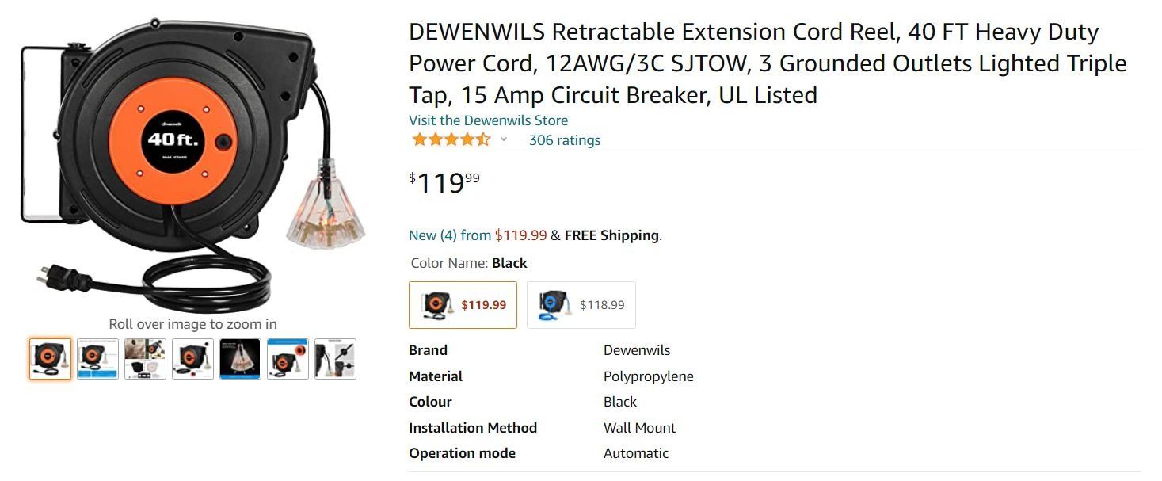This screenshot has width=1162, height=481.
Task: Show the dark triple tap thumbnail
Action: click(240, 359)
